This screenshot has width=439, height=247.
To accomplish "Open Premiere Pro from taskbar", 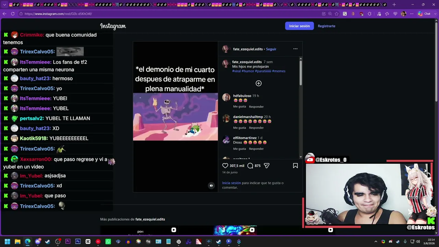I will (68, 242).
